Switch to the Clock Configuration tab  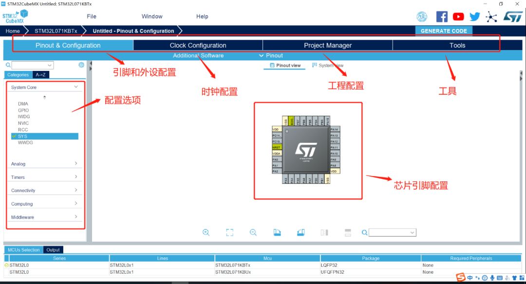(x=198, y=45)
